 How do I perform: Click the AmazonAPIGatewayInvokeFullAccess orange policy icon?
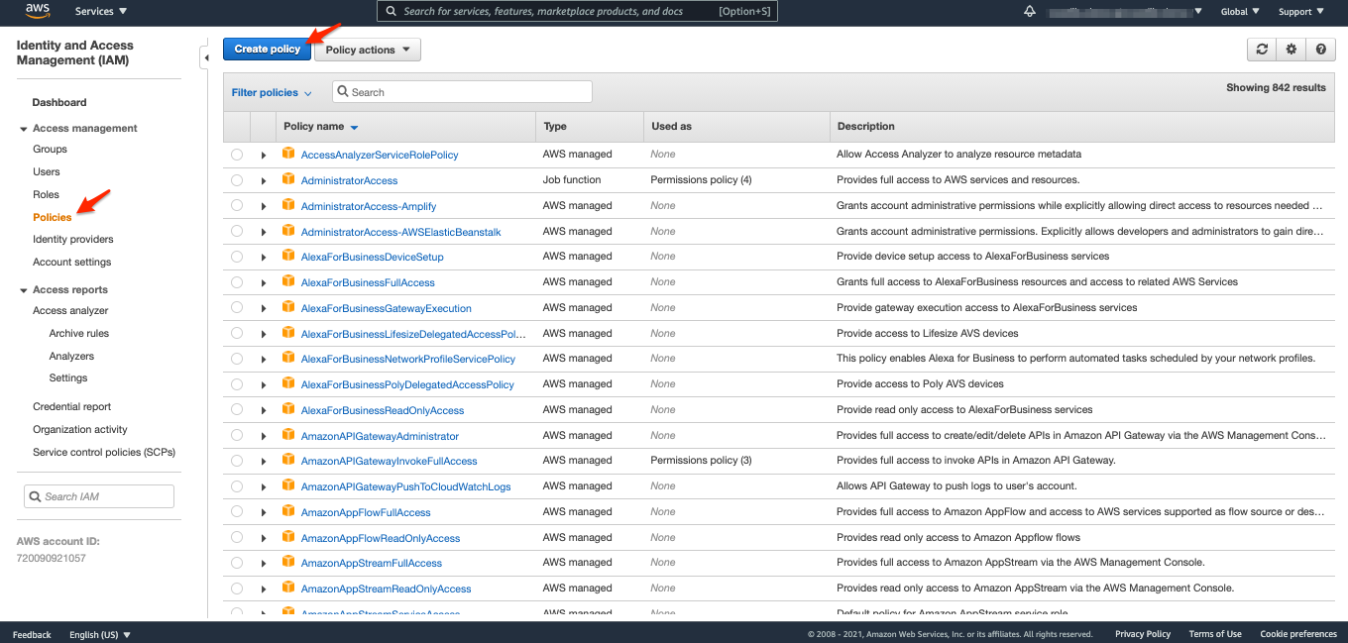[288, 460]
